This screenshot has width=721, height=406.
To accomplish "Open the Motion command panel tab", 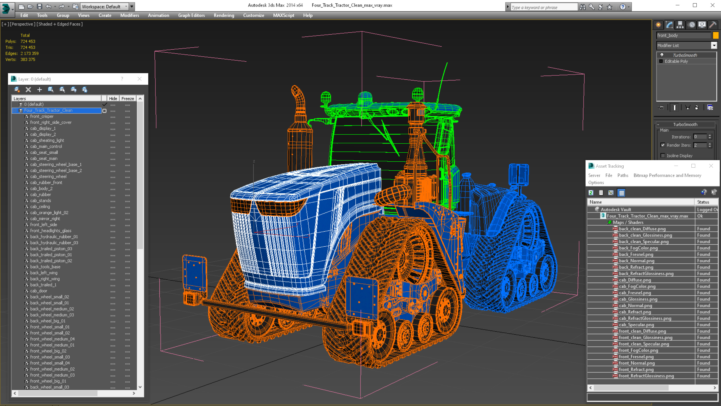I will tap(692, 25).
